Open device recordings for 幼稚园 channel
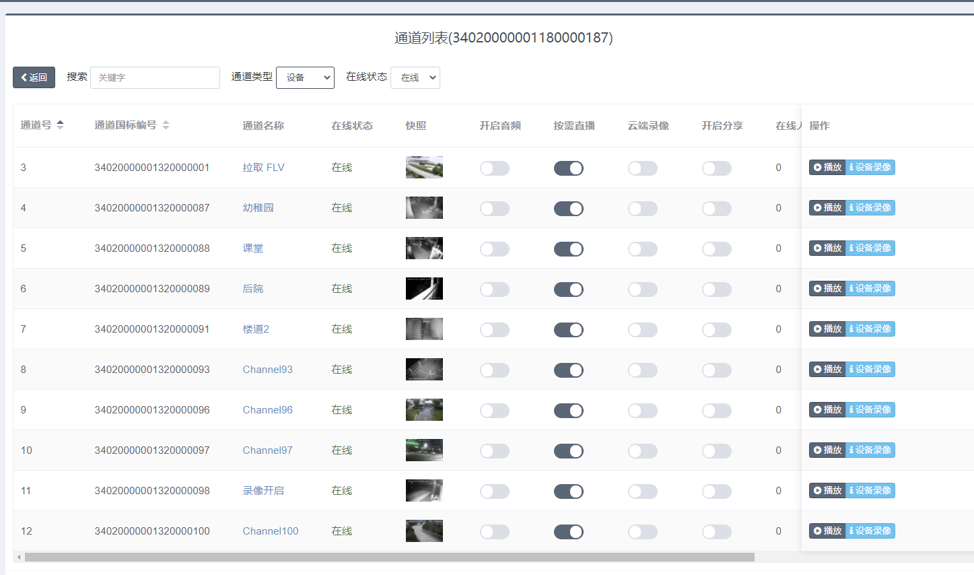Viewport: 974px width, 575px height. pos(870,208)
